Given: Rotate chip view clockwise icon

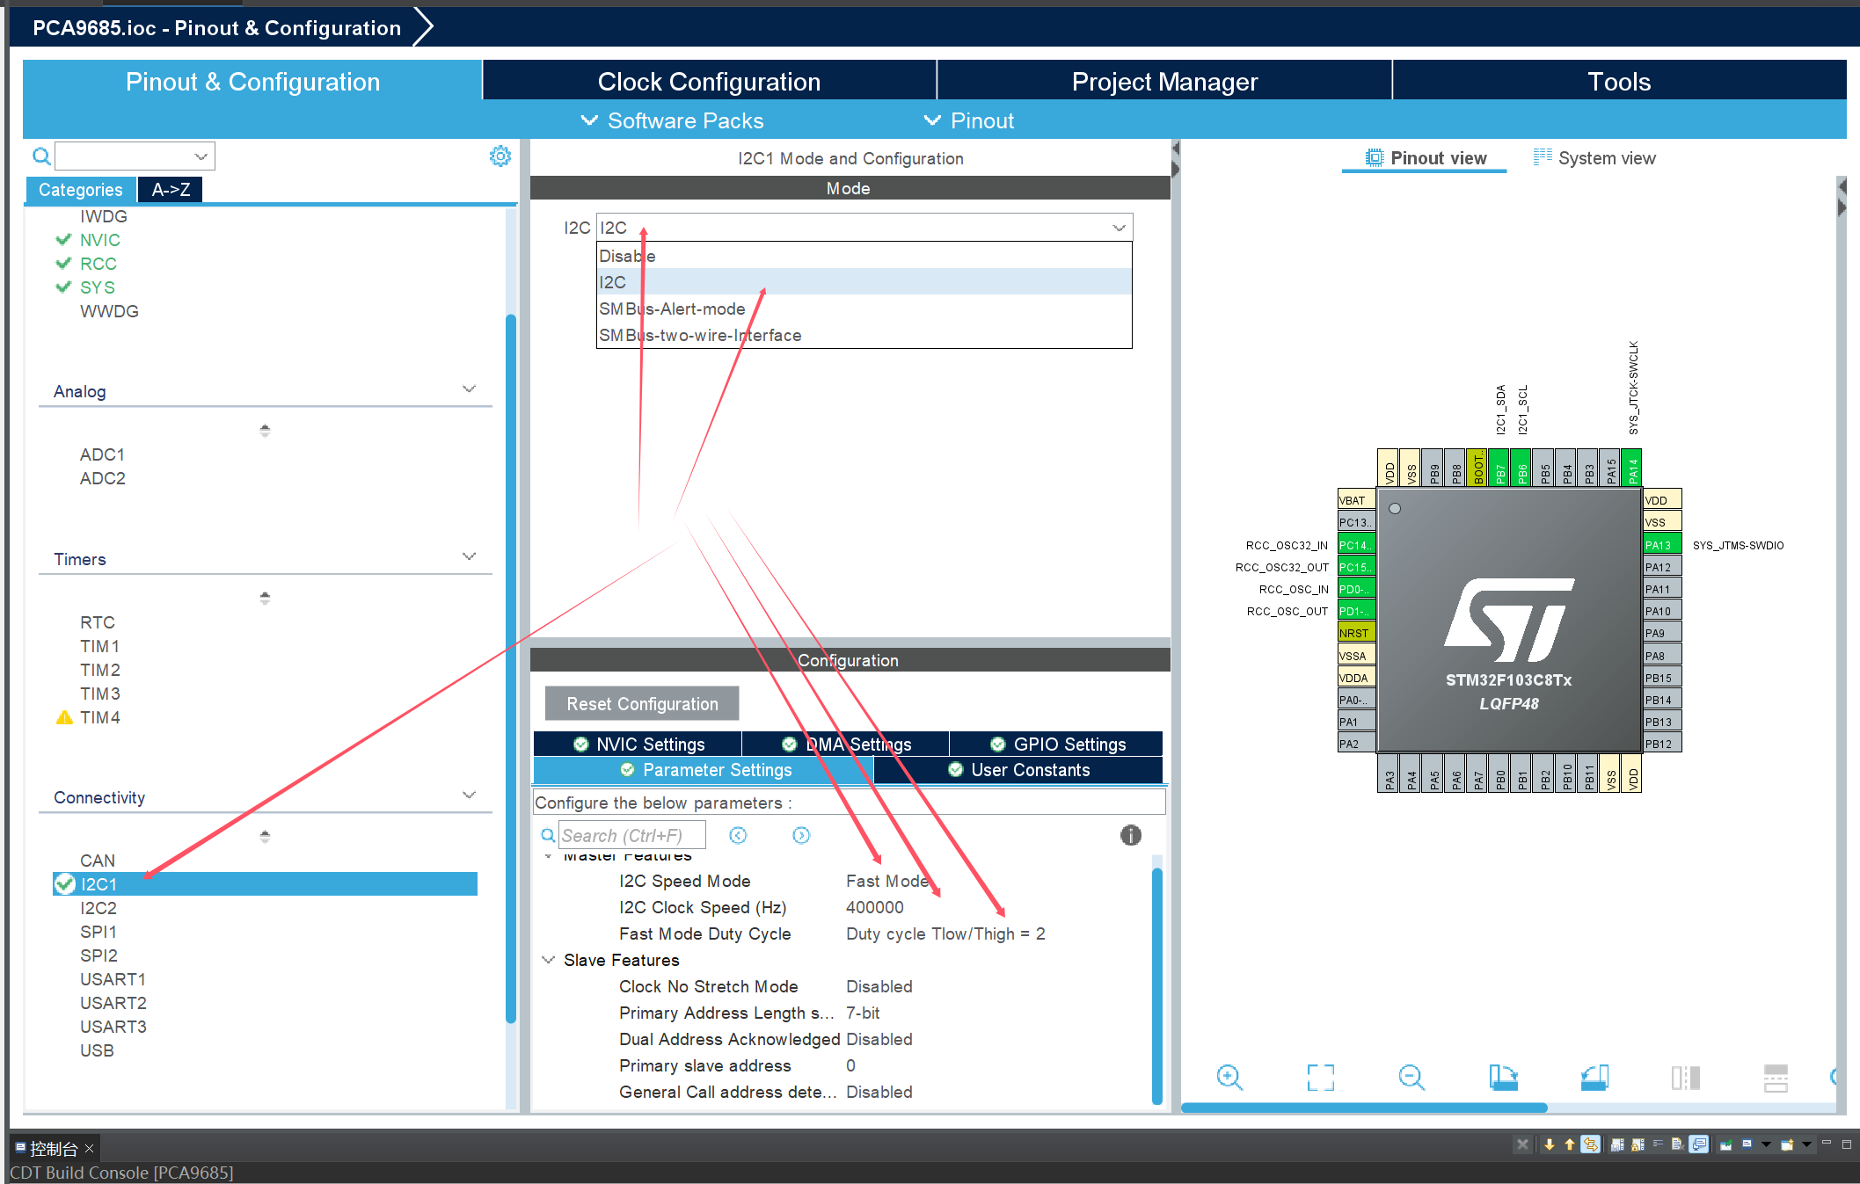Looking at the screenshot, I should click(x=1502, y=1077).
